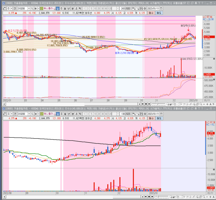This screenshot has height=200, width=216.
Task: Open the 주 type dropdown arrow in lower chart
Action: tap(11, 114)
